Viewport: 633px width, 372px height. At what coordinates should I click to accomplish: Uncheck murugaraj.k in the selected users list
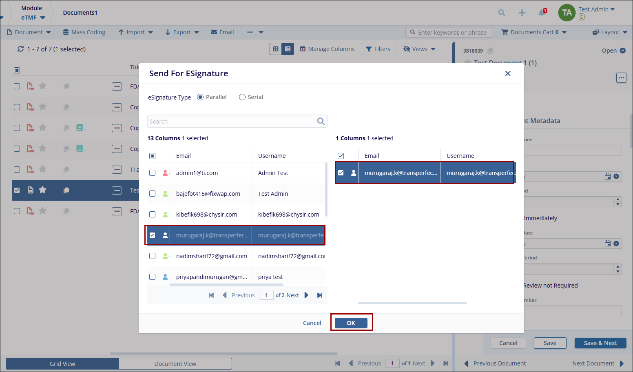coord(341,173)
